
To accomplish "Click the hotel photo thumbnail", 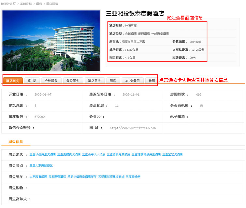I will coord(51,41).
